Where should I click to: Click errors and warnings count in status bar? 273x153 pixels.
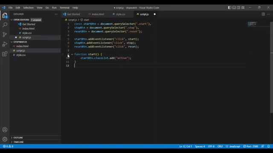pos(8,146)
